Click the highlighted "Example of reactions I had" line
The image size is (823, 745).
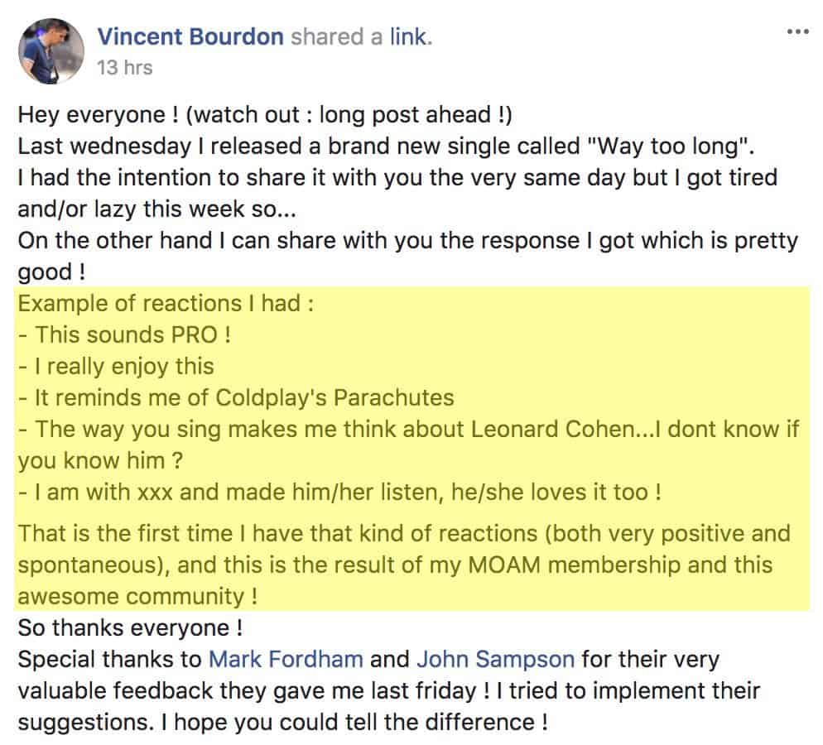[166, 303]
